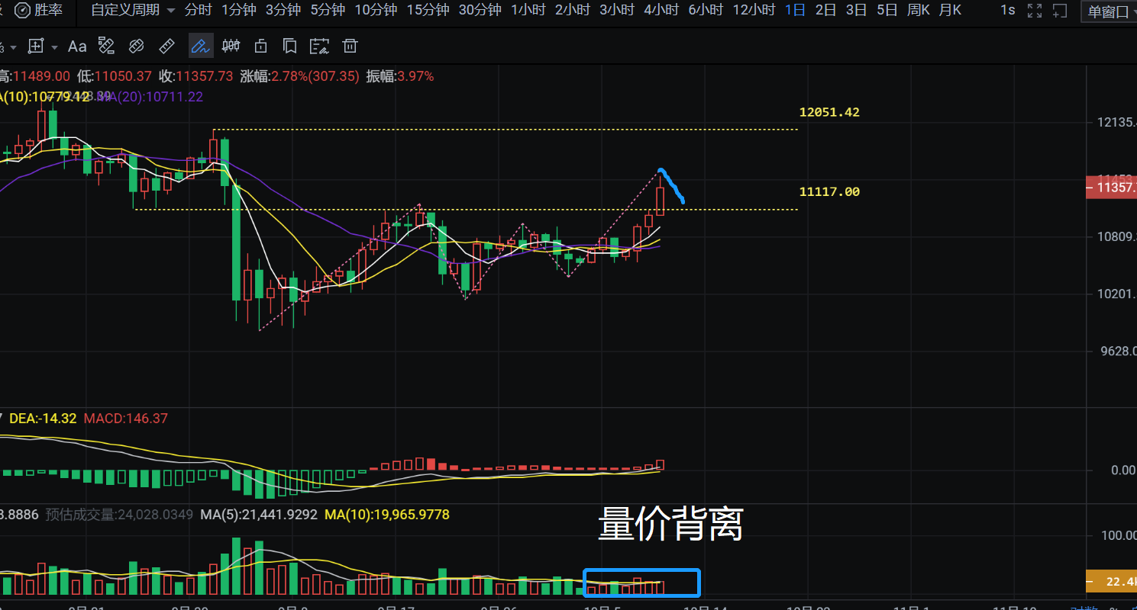Select the 5日 interval
Screen dimensions: 1137x610
pos(887,10)
